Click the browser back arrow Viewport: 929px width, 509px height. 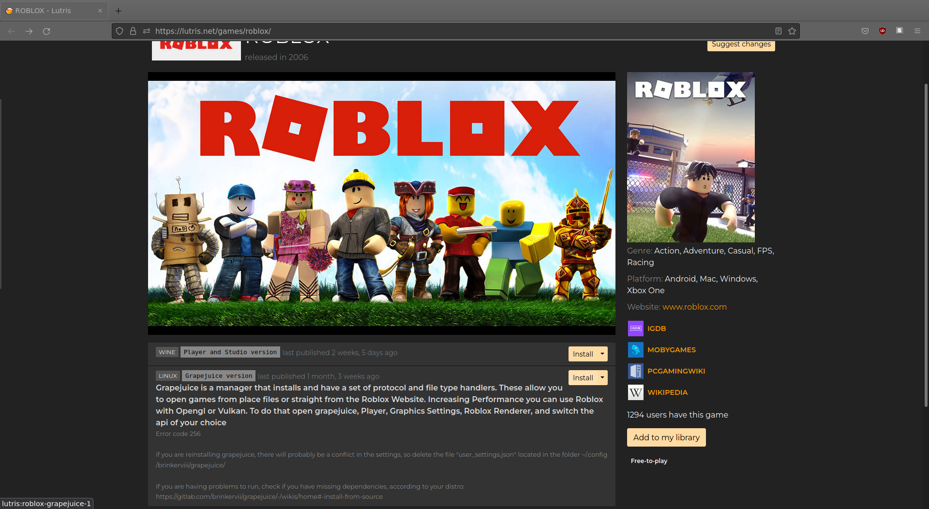click(x=12, y=31)
